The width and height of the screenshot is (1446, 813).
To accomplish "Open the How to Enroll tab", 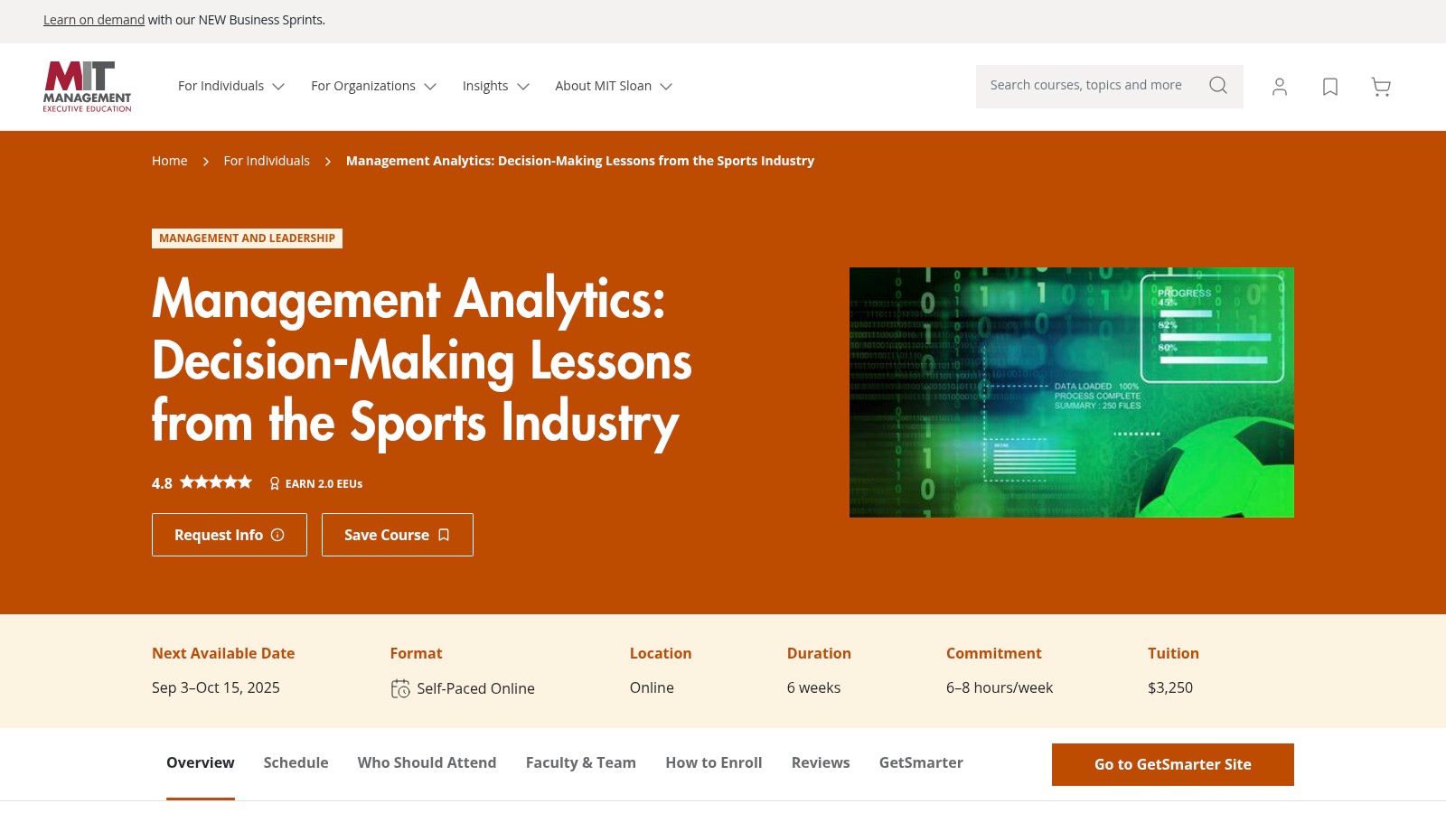I will pos(714,762).
